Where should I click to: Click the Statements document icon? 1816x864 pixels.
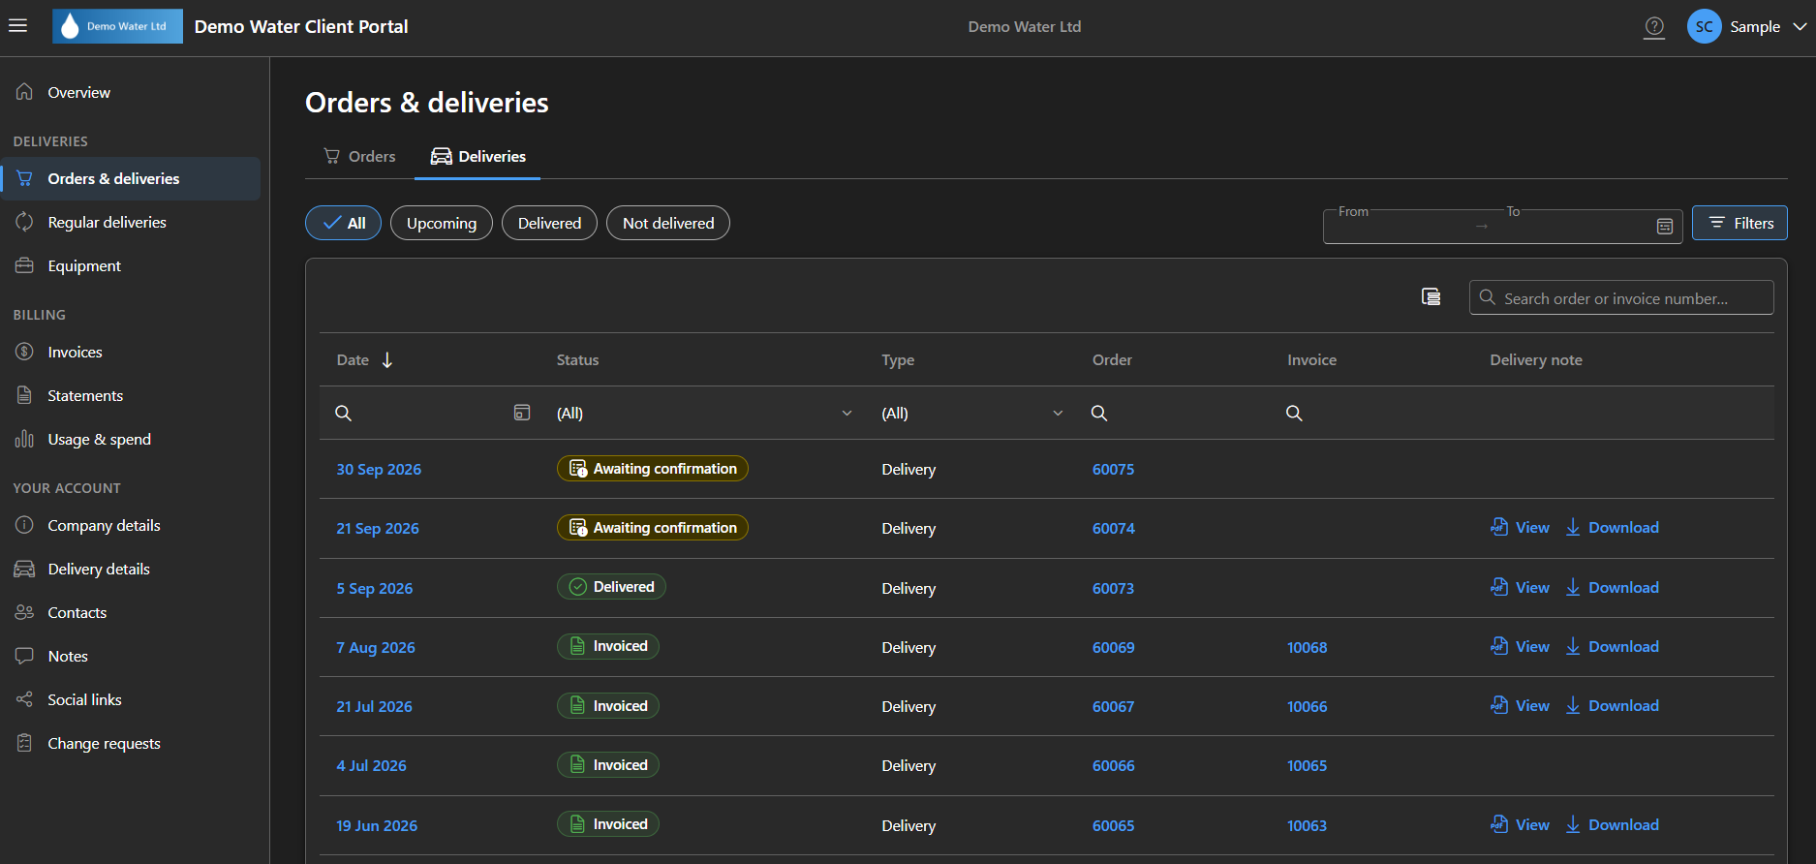(x=24, y=395)
